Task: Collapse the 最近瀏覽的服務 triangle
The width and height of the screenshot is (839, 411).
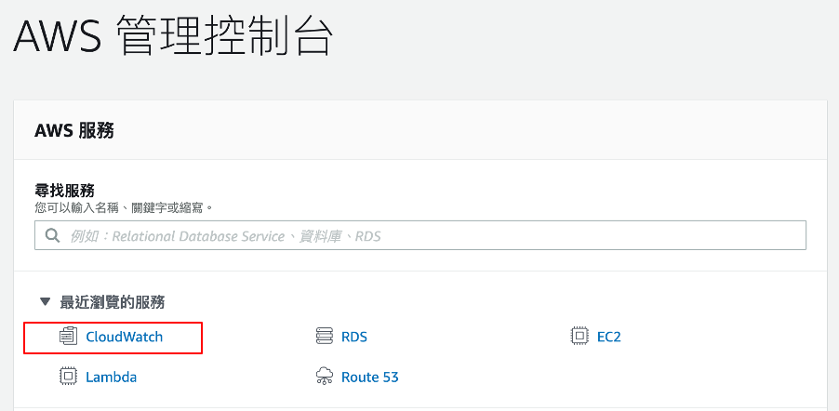Action: [x=45, y=302]
